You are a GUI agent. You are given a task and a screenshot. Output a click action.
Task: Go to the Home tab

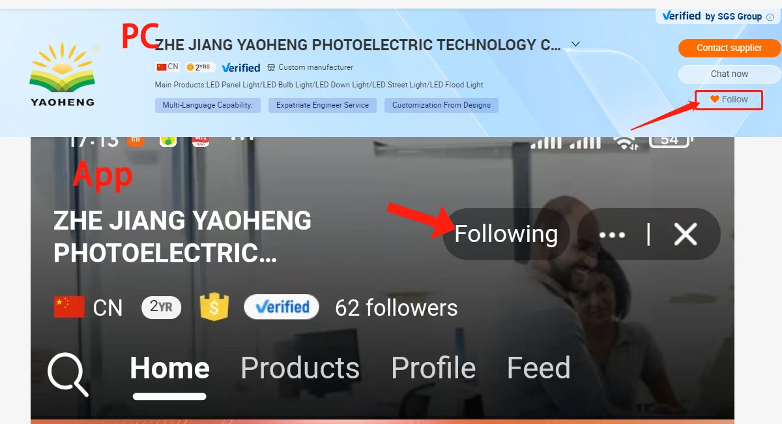coord(169,369)
